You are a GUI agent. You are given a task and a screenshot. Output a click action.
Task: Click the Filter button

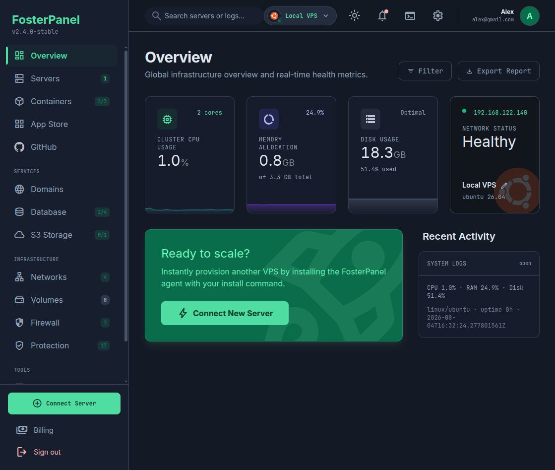[425, 71]
